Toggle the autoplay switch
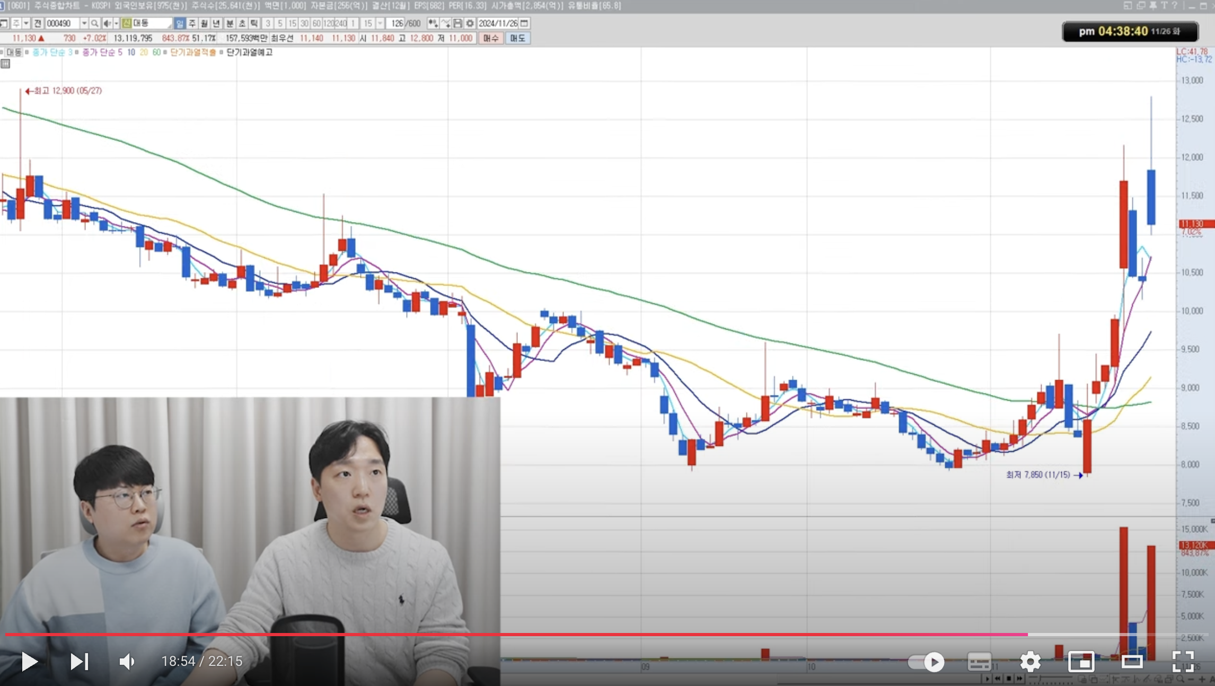Image resolution: width=1215 pixels, height=686 pixels. click(926, 661)
